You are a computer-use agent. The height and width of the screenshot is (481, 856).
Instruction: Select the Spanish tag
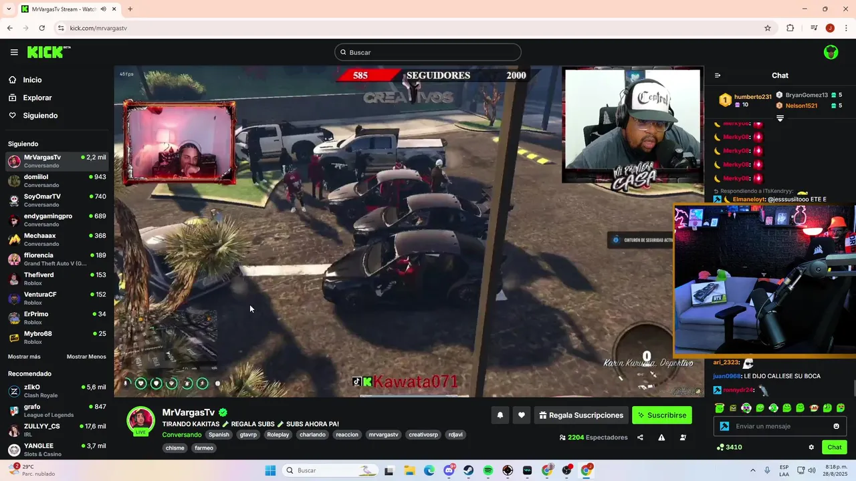pos(219,434)
